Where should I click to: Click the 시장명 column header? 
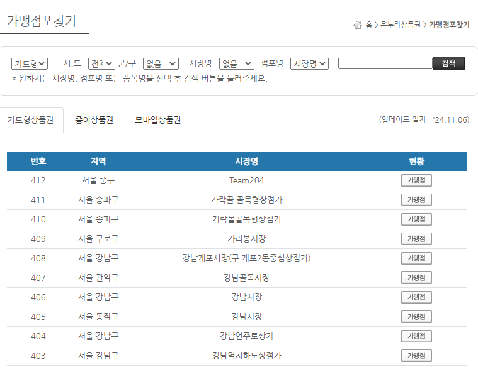tap(247, 161)
